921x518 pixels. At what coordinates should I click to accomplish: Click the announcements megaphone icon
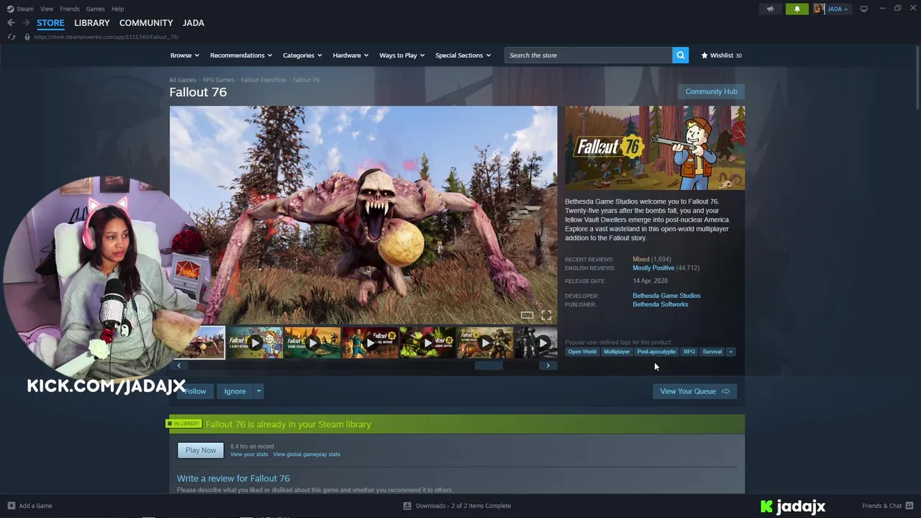(x=770, y=9)
